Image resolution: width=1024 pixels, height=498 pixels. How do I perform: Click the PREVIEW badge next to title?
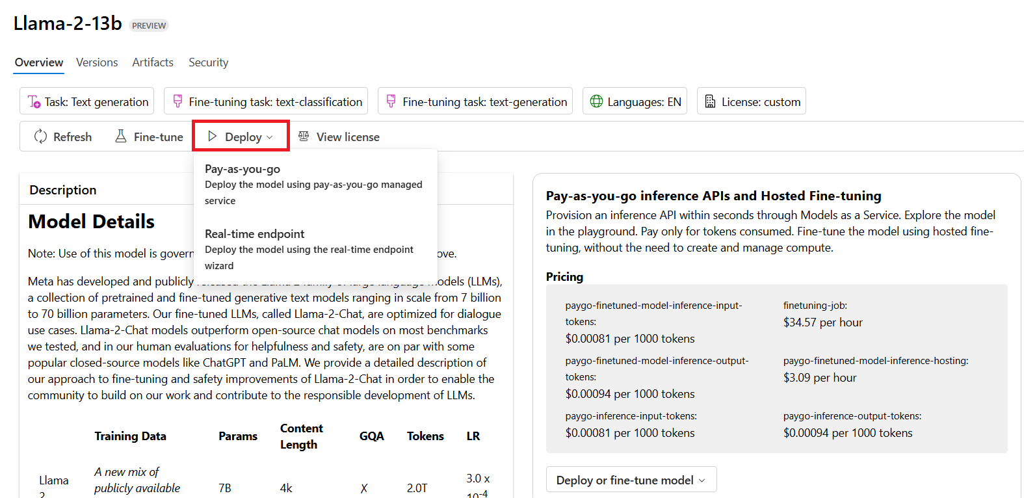tap(149, 26)
